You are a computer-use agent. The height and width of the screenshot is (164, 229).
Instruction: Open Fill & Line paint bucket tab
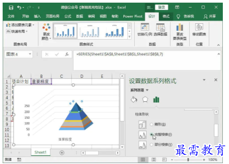[x=134, y=100]
